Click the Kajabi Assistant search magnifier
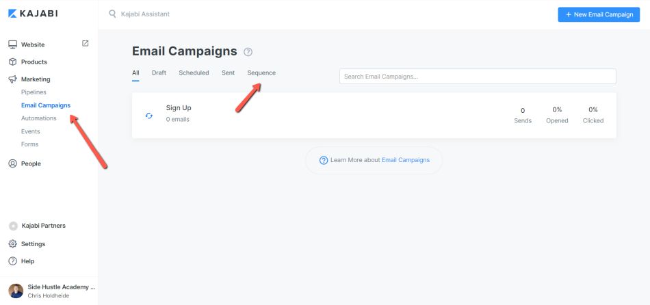Screen dimensions: 650x305 [112, 14]
